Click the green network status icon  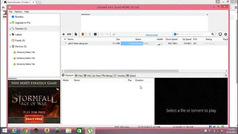click(x=222, y=127)
